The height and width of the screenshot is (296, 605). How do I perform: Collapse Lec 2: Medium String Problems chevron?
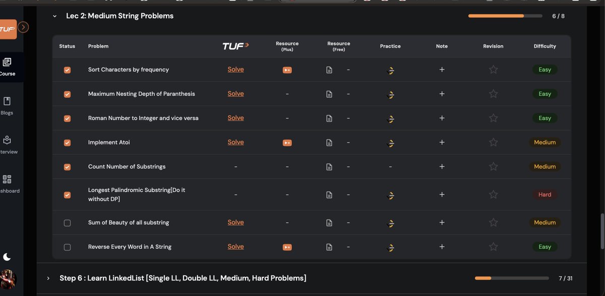click(54, 16)
